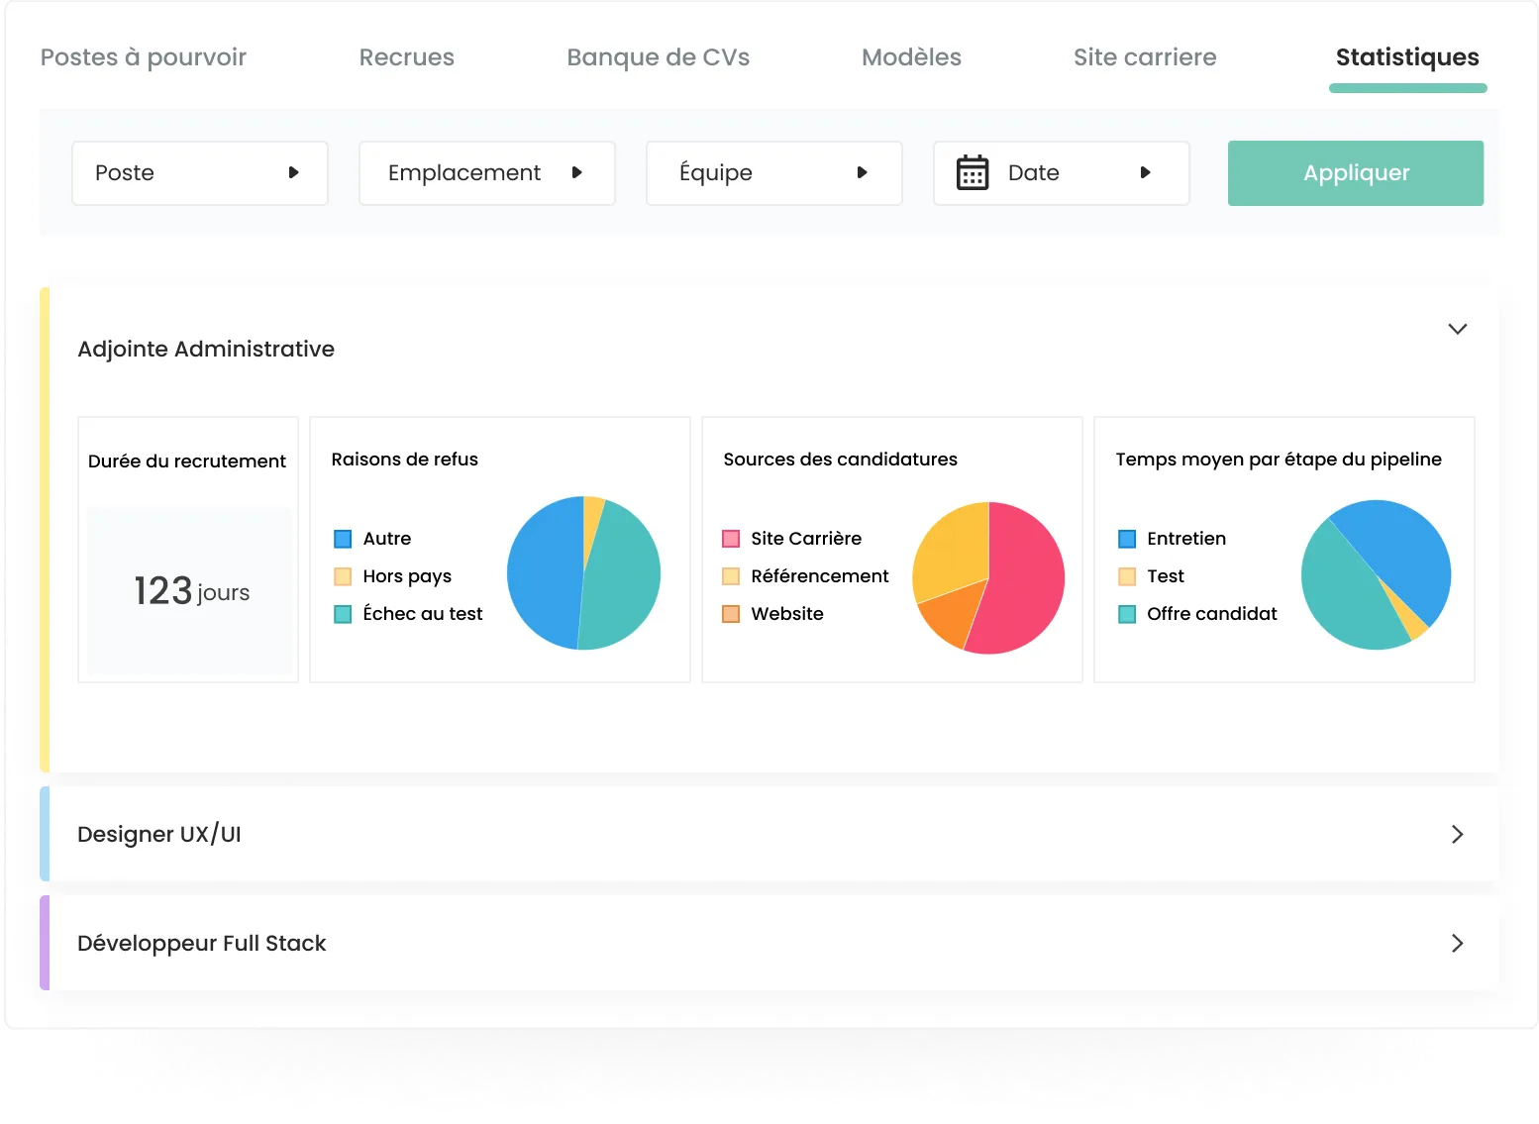Click the pipeline stage time pie chart
The image size is (1539, 1124).
tap(1376, 575)
